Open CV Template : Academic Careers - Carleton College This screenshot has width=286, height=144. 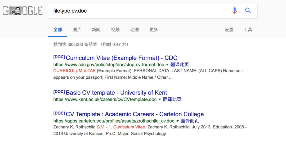(x=135, y=114)
